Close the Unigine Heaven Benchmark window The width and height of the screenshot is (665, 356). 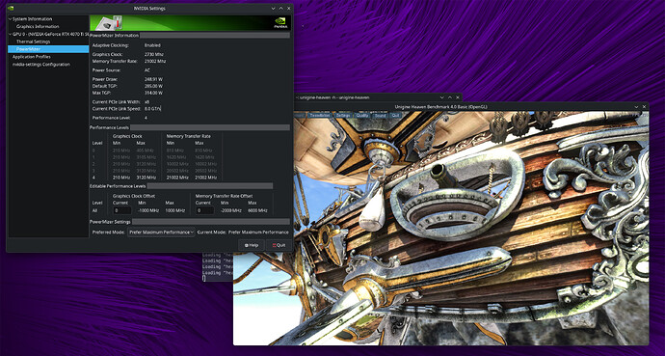point(645,107)
